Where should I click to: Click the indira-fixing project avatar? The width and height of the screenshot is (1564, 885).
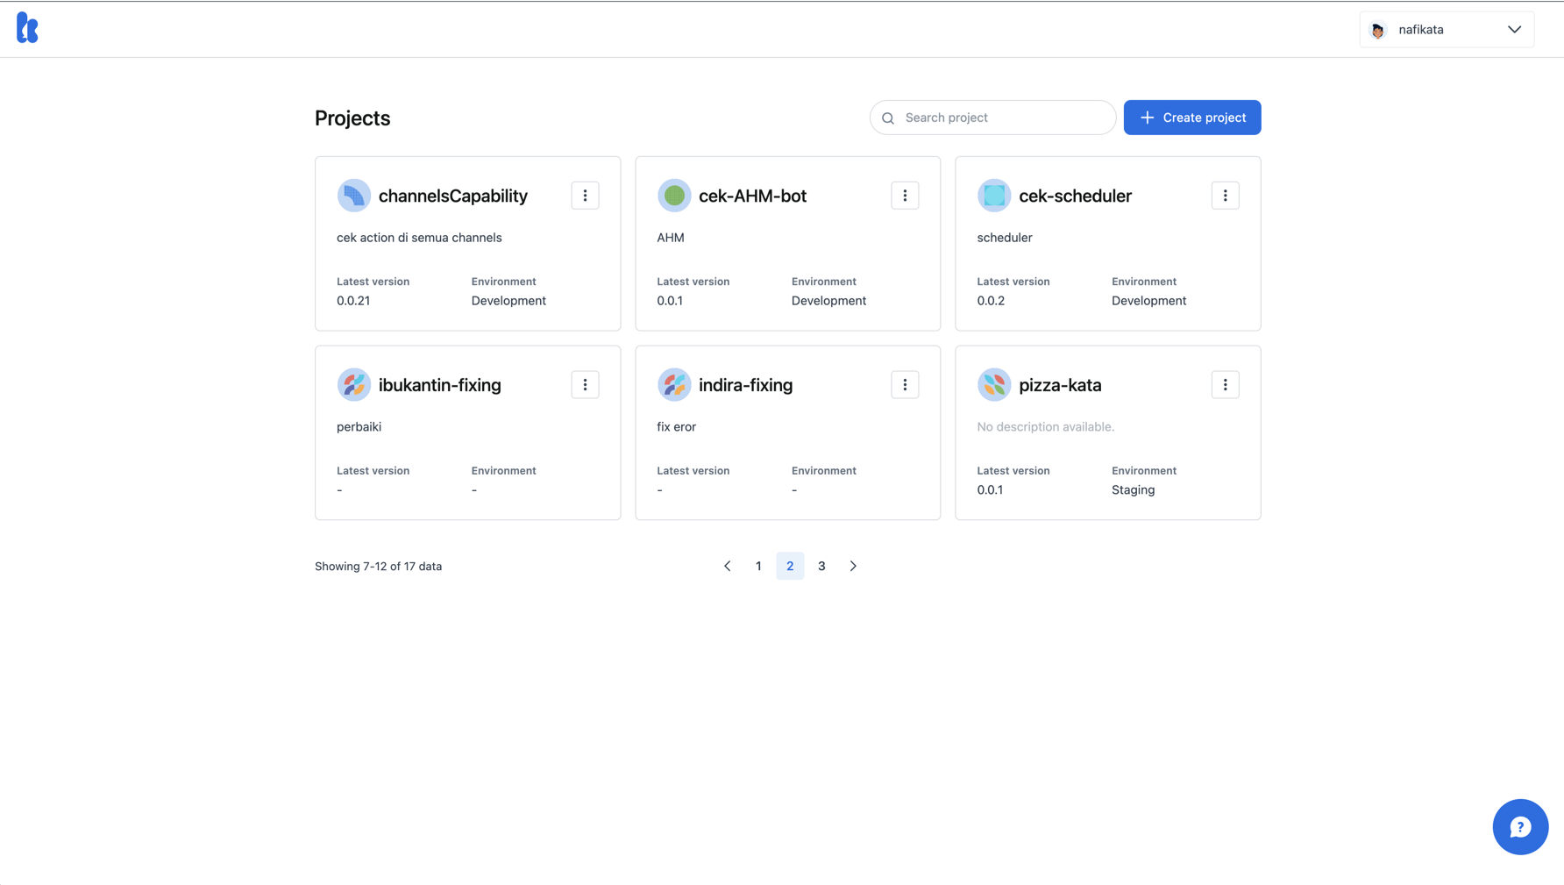[674, 385]
